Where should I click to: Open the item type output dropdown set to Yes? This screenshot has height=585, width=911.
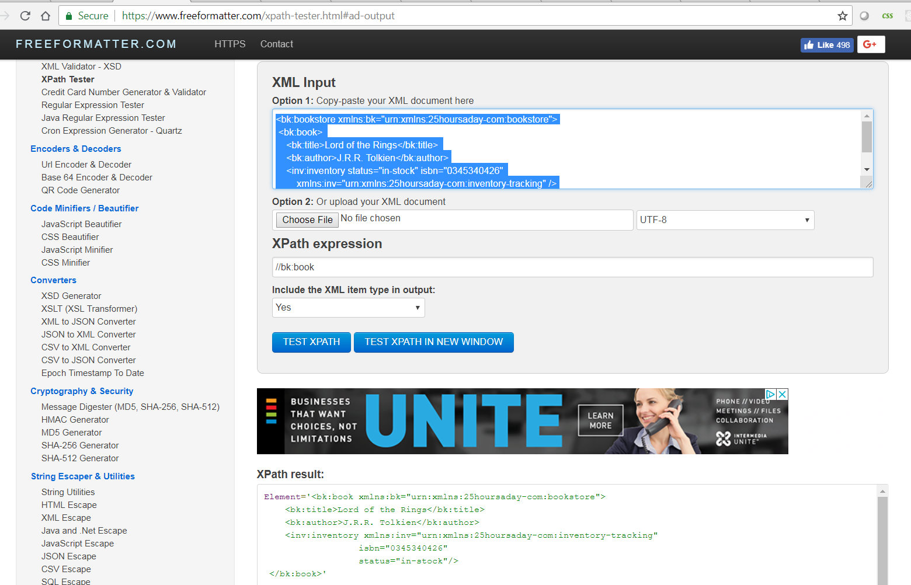point(348,307)
